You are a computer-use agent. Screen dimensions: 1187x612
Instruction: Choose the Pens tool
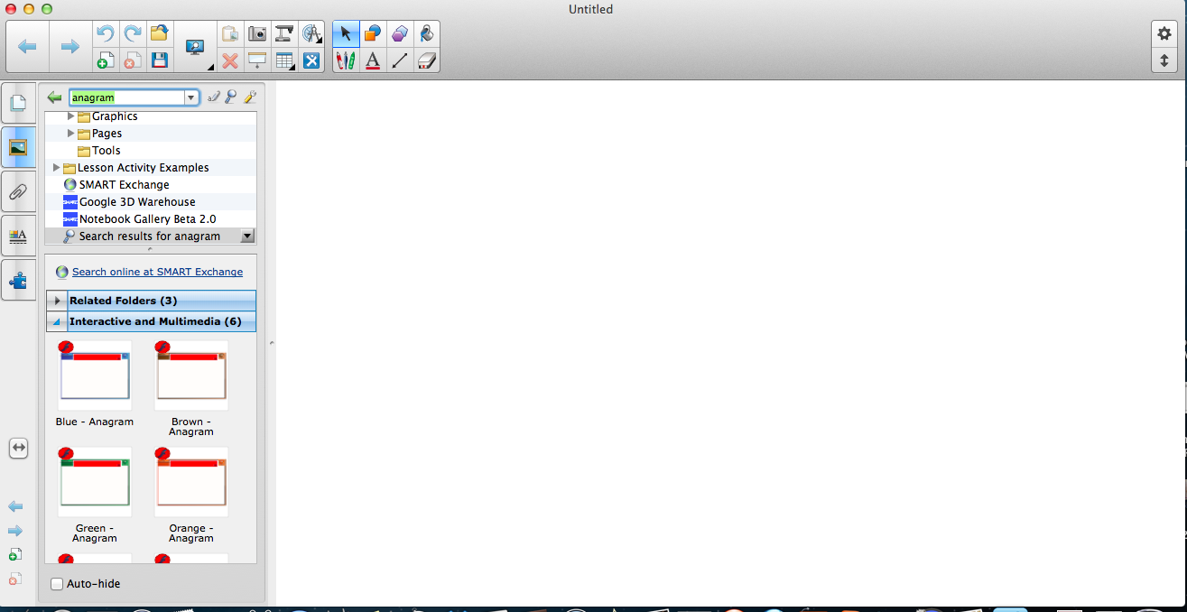pyautogui.click(x=345, y=60)
